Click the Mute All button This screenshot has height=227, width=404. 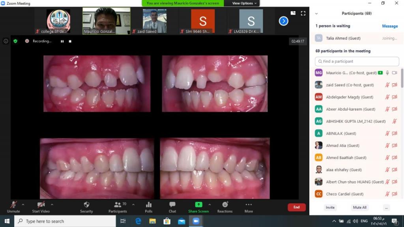[x=359, y=207]
